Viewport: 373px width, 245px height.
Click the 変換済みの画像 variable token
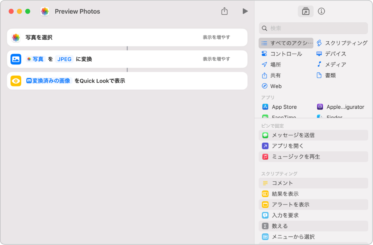tap(49, 81)
